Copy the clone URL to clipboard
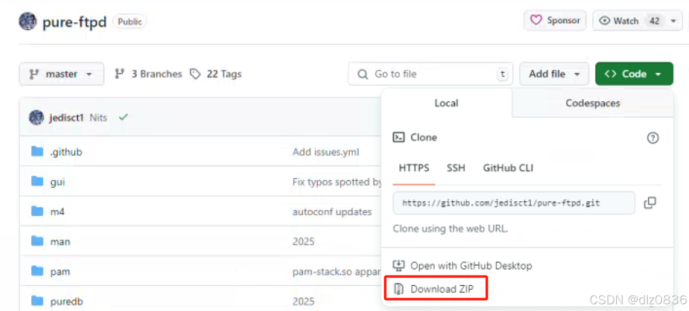Image resolution: width=689 pixels, height=311 pixels. coord(650,203)
